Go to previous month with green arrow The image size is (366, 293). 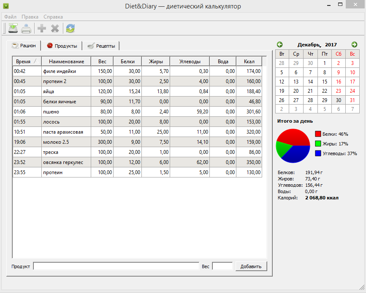pos(279,44)
